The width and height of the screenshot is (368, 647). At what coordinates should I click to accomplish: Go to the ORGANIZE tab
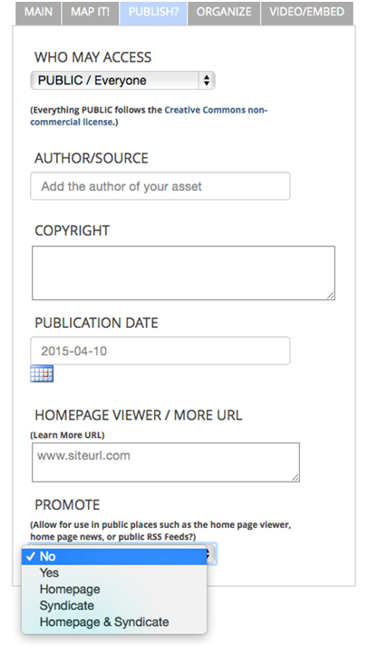tap(224, 12)
